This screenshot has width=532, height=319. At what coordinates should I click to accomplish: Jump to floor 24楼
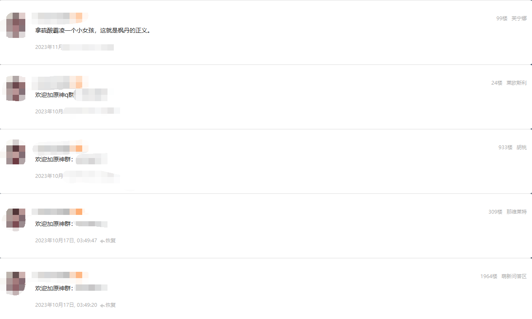(497, 83)
